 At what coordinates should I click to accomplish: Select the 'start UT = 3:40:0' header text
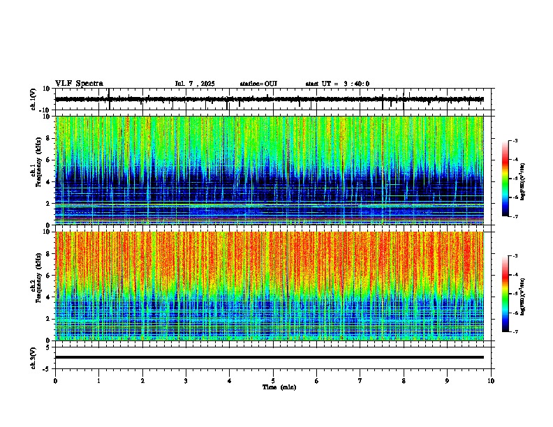[x=337, y=84]
